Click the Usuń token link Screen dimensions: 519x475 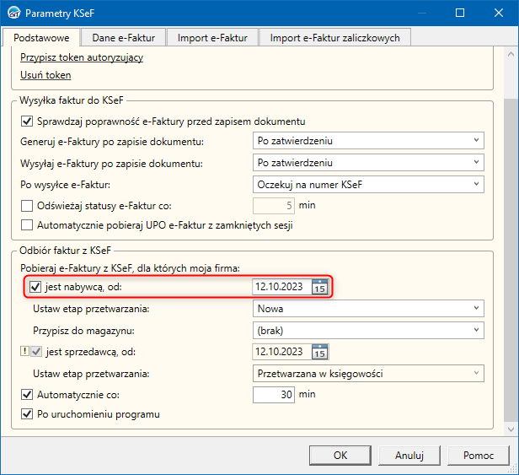pos(46,76)
